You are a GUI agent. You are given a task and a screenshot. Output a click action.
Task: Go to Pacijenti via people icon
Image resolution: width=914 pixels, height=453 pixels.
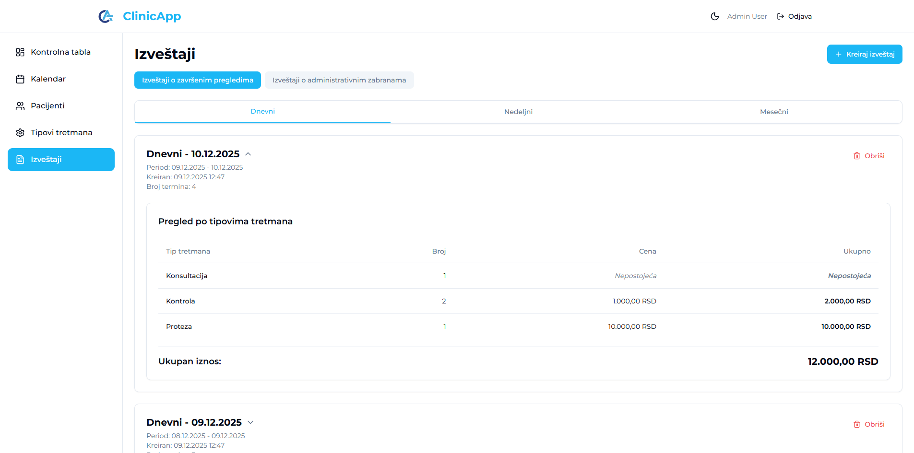click(20, 106)
